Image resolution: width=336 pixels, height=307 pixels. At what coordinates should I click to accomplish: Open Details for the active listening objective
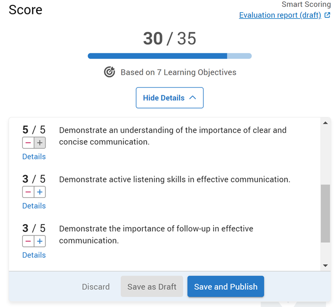click(x=34, y=206)
